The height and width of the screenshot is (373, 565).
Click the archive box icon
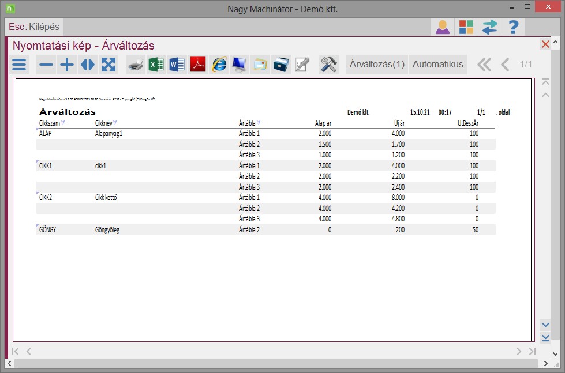tap(281, 65)
